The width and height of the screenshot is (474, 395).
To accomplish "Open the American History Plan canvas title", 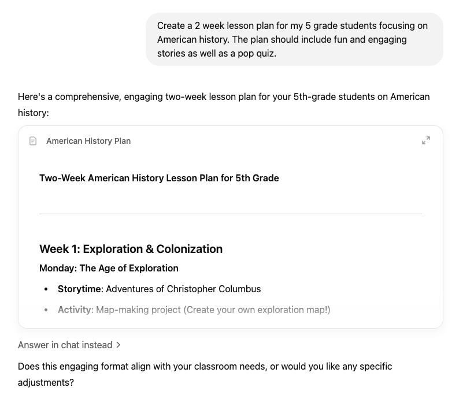I will [x=88, y=141].
